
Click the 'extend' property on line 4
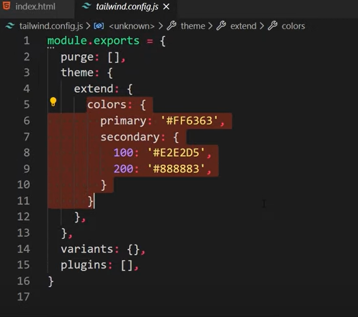tap(94, 89)
